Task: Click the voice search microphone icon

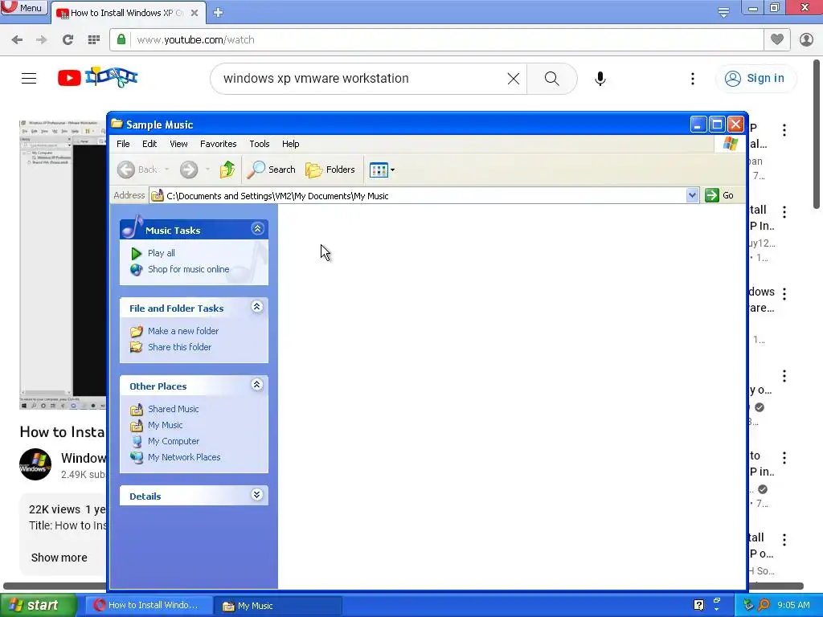Action: click(x=600, y=79)
